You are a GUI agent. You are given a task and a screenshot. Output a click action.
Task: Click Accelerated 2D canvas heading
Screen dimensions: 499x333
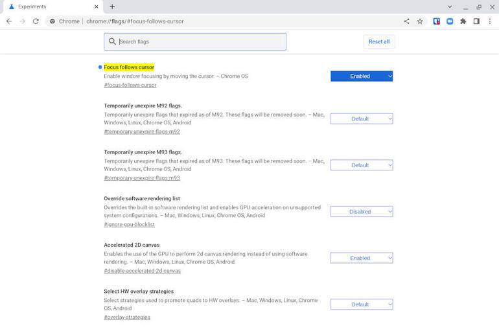tap(132, 245)
